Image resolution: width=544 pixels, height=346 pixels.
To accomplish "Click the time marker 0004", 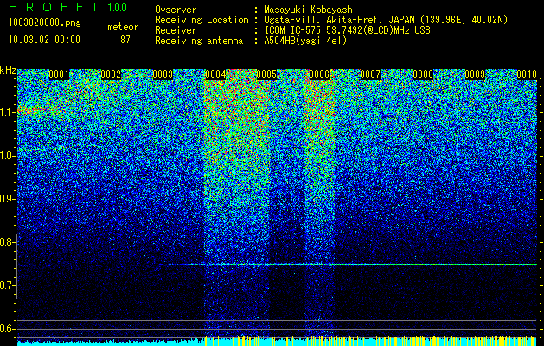I will 215,74.
